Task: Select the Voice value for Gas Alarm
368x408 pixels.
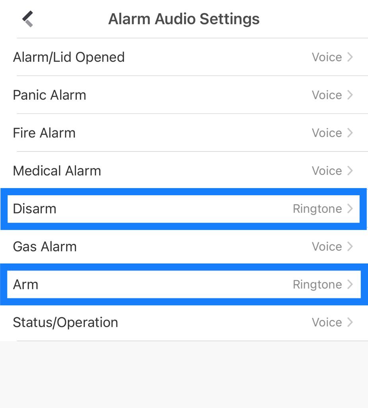Action: [327, 246]
